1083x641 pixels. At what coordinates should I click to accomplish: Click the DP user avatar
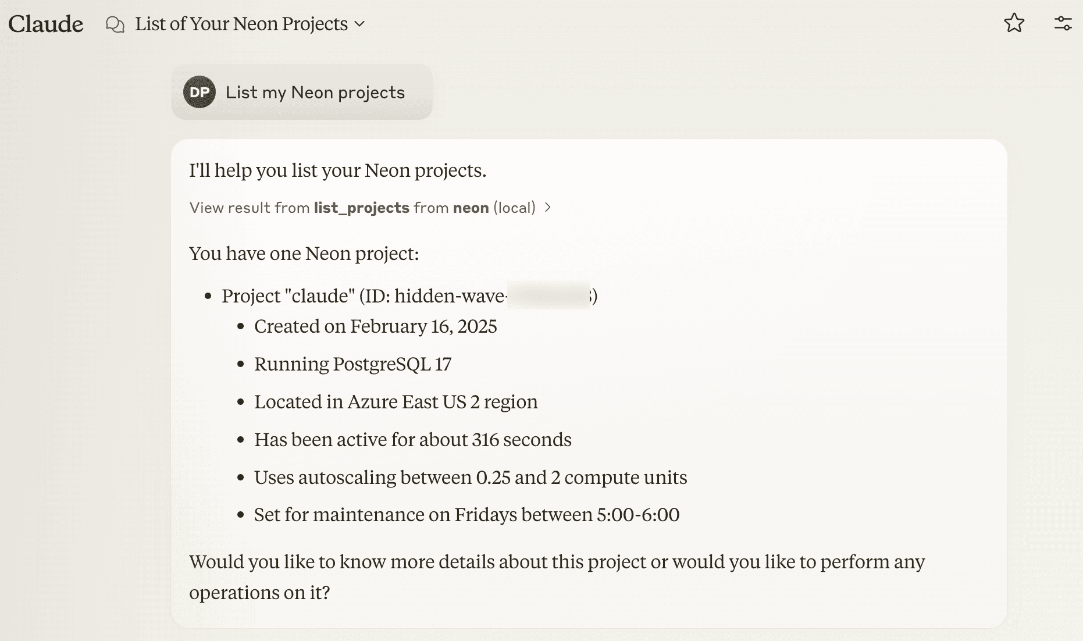coord(199,92)
